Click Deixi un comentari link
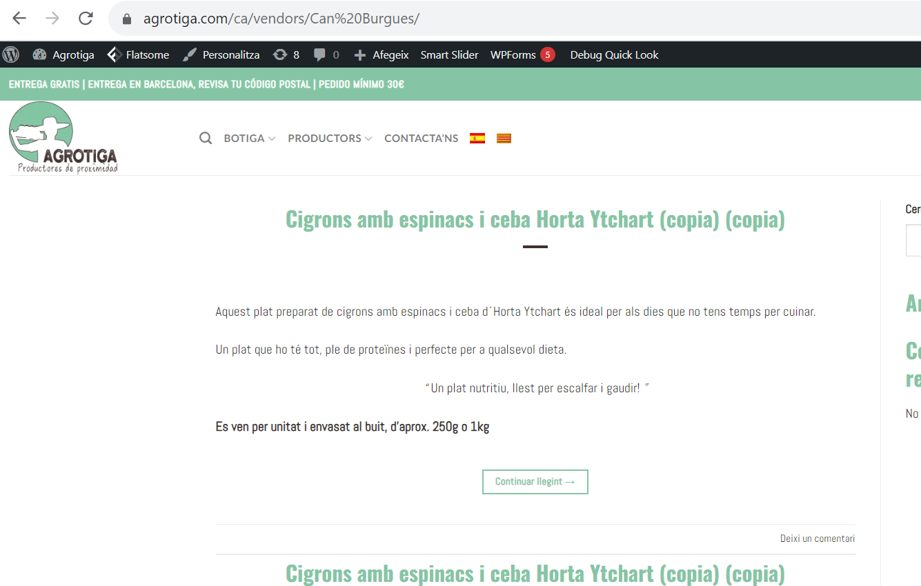The height and width of the screenshot is (586, 921). click(818, 538)
